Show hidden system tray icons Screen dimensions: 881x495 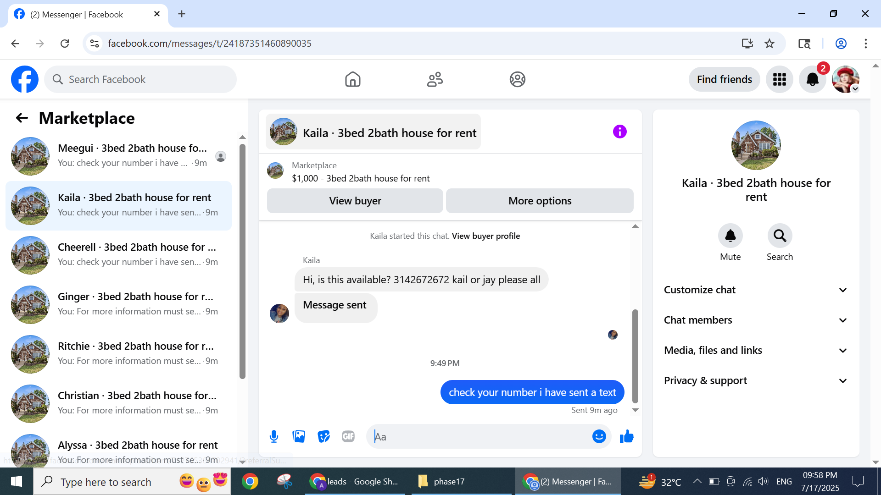click(697, 481)
